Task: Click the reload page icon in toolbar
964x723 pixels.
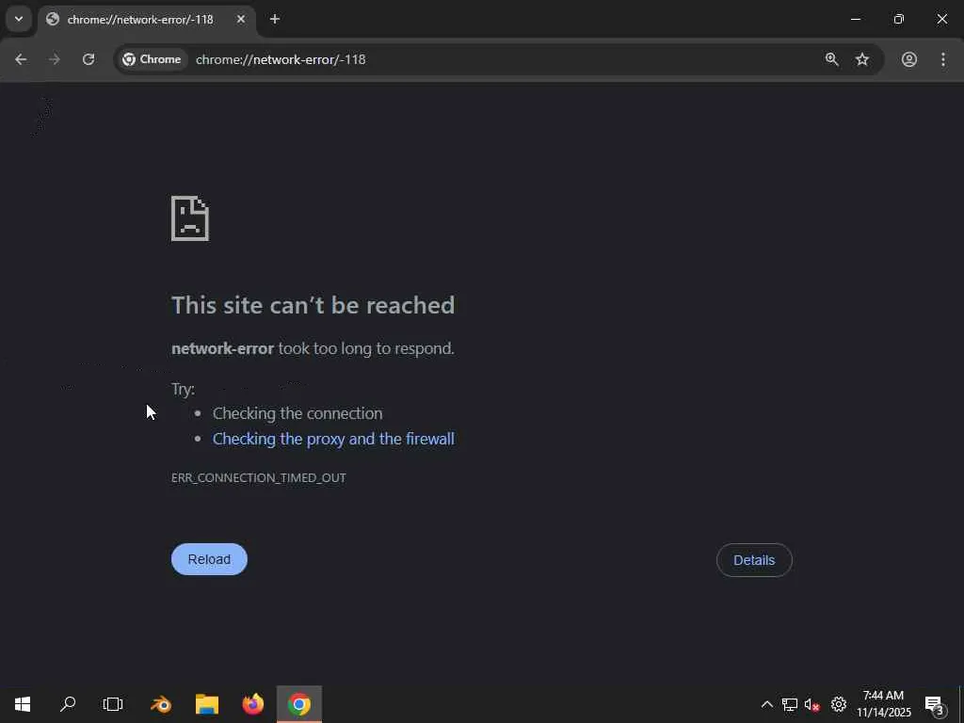Action: coord(88,59)
